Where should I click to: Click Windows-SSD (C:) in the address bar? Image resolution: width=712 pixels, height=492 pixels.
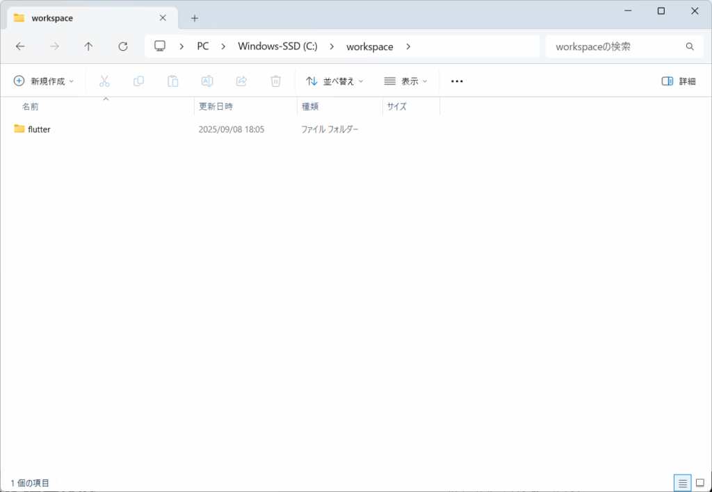click(277, 47)
